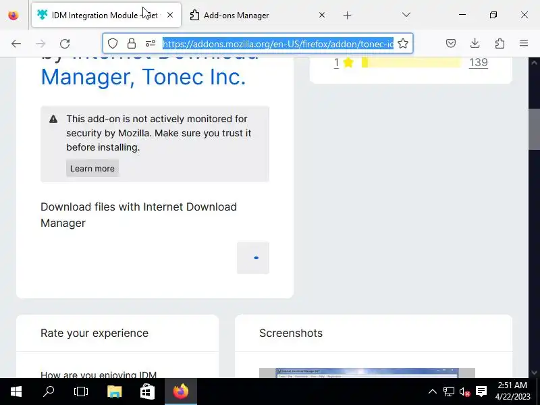Open tracking protection shield panel

pos(113,43)
